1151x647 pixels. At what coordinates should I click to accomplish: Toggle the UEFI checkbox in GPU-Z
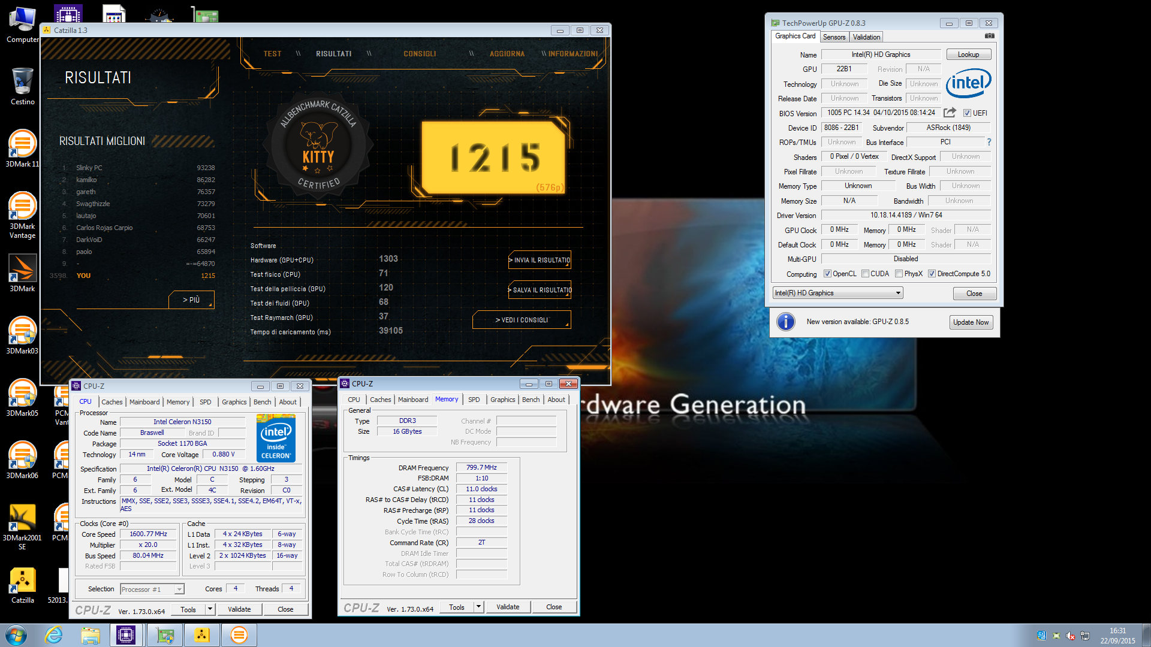(967, 113)
